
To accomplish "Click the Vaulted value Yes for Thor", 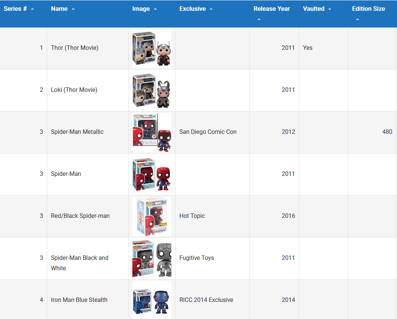I will point(308,48).
